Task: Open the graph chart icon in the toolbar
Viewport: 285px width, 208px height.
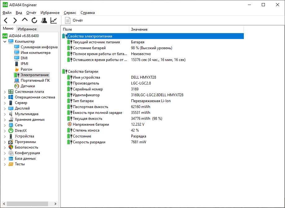Action: click(54, 20)
